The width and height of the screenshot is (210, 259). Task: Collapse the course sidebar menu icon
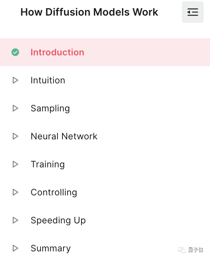point(192,12)
